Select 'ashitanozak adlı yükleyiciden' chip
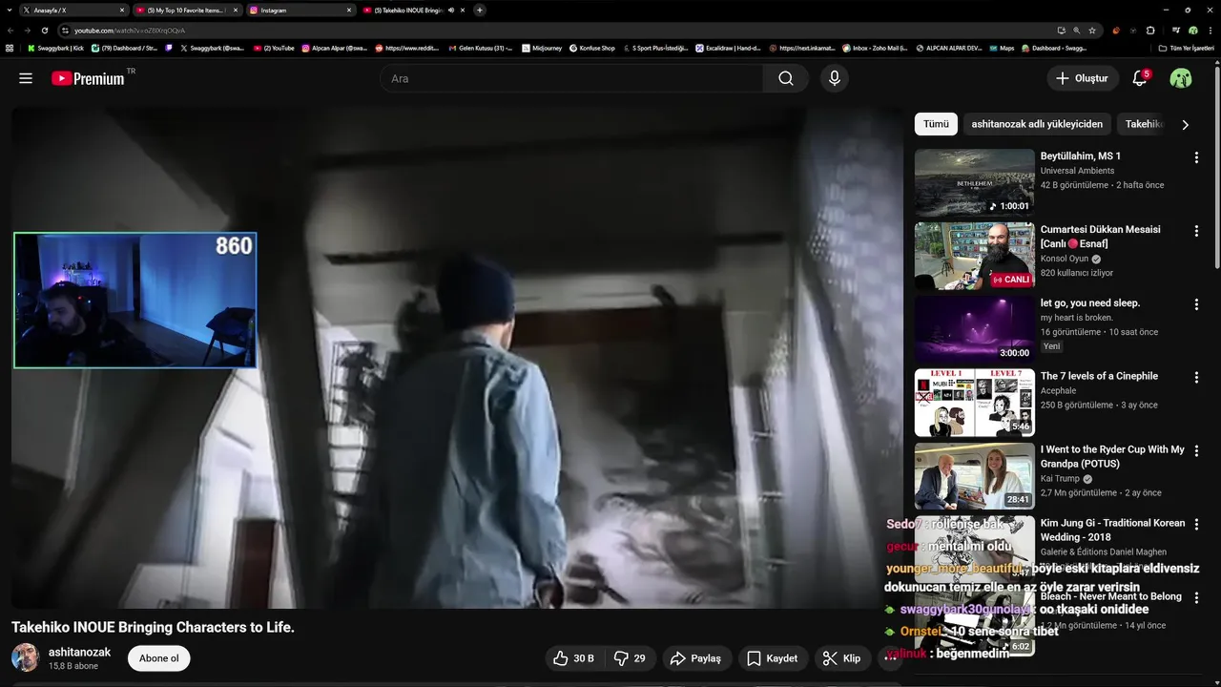The image size is (1221, 687). point(1037,124)
